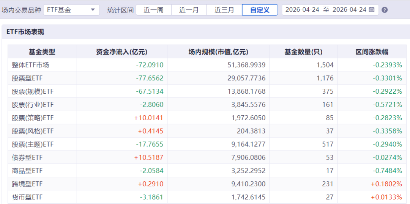Viewport: 410px width, 204px height.
Task: Open the ETF基金 product type dropdown
Action: pyautogui.click(x=71, y=10)
